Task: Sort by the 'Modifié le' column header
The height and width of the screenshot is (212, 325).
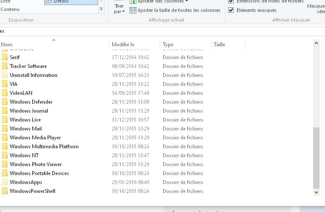Action: (123, 45)
